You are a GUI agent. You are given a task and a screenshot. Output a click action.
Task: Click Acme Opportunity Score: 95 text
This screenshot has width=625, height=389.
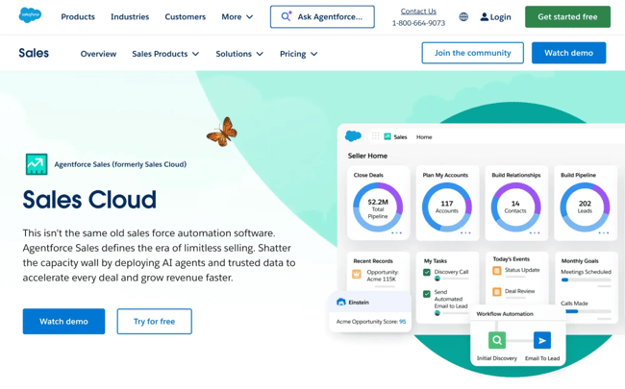tap(371, 322)
